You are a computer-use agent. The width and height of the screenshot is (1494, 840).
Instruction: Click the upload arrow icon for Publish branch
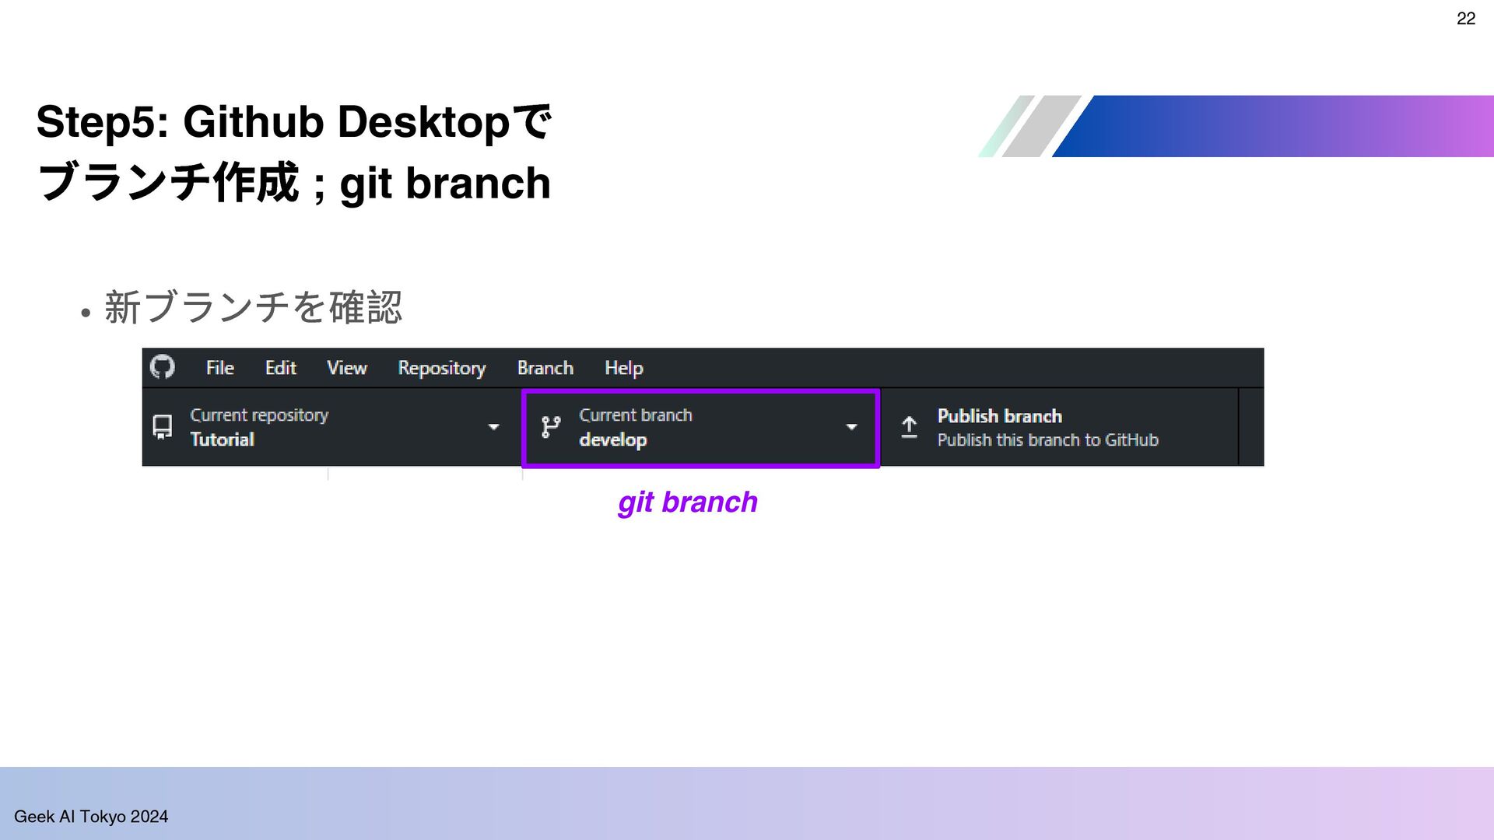(909, 427)
